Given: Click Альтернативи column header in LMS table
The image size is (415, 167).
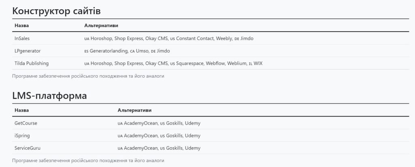Looking at the screenshot, I should pyautogui.click(x=135, y=110).
